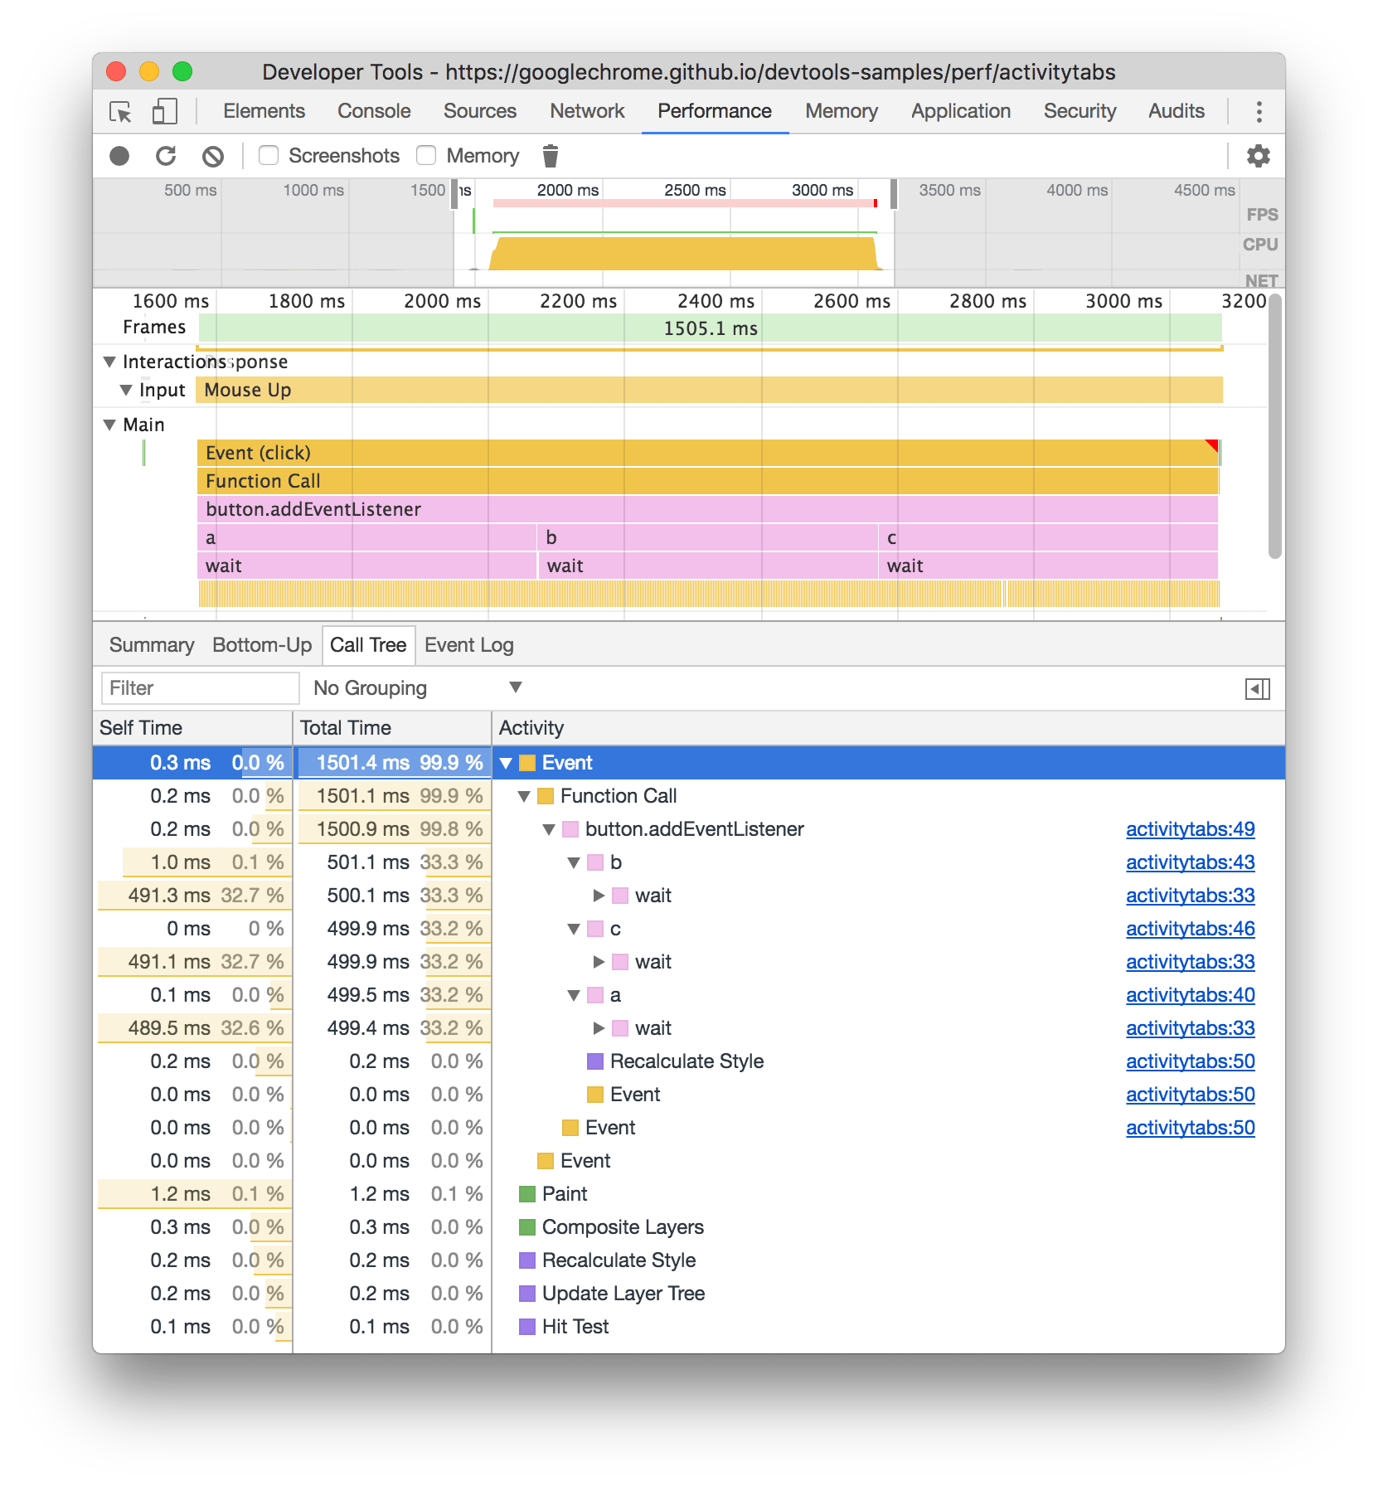1378x1486 pixels.
Task: Open the activitytabs:49 source link
Action: point(1190,828)
